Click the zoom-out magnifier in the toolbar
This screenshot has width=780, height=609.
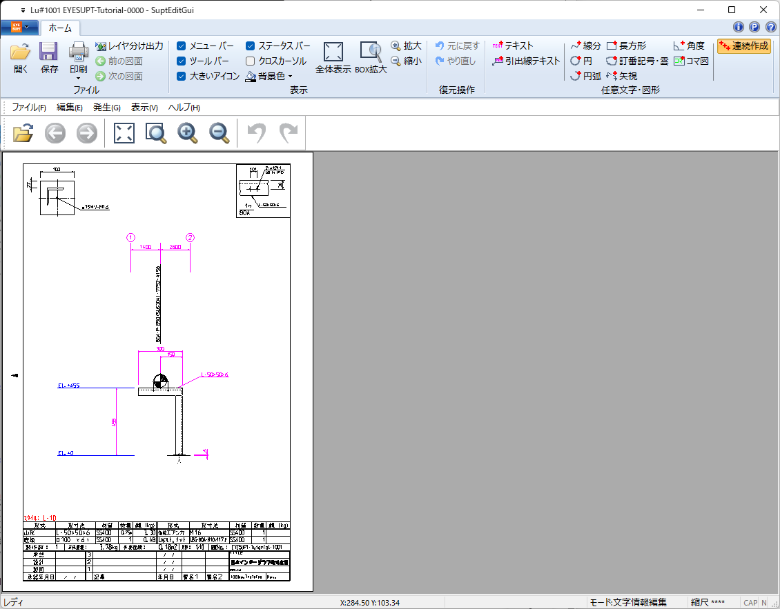click(219, 133)
